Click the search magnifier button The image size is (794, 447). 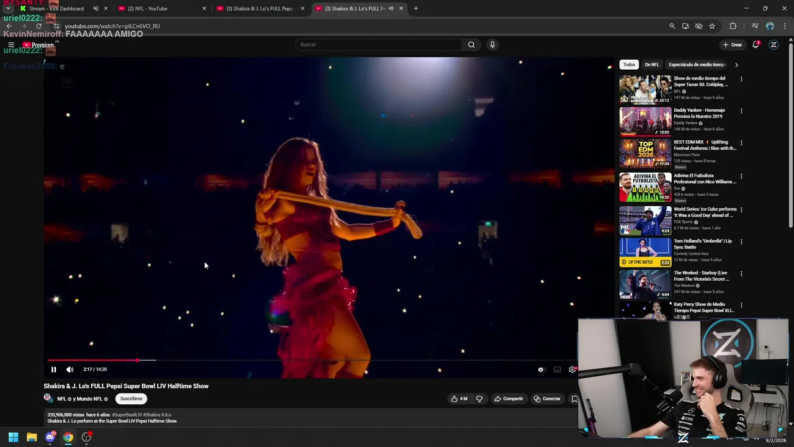[x=471, y=45]
